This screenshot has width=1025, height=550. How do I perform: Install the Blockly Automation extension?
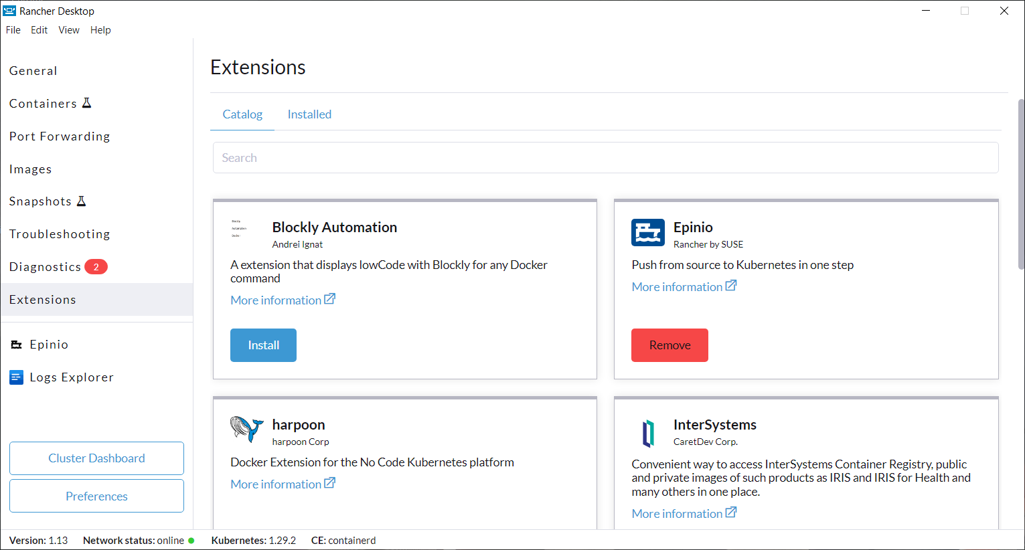click(263, 345)
